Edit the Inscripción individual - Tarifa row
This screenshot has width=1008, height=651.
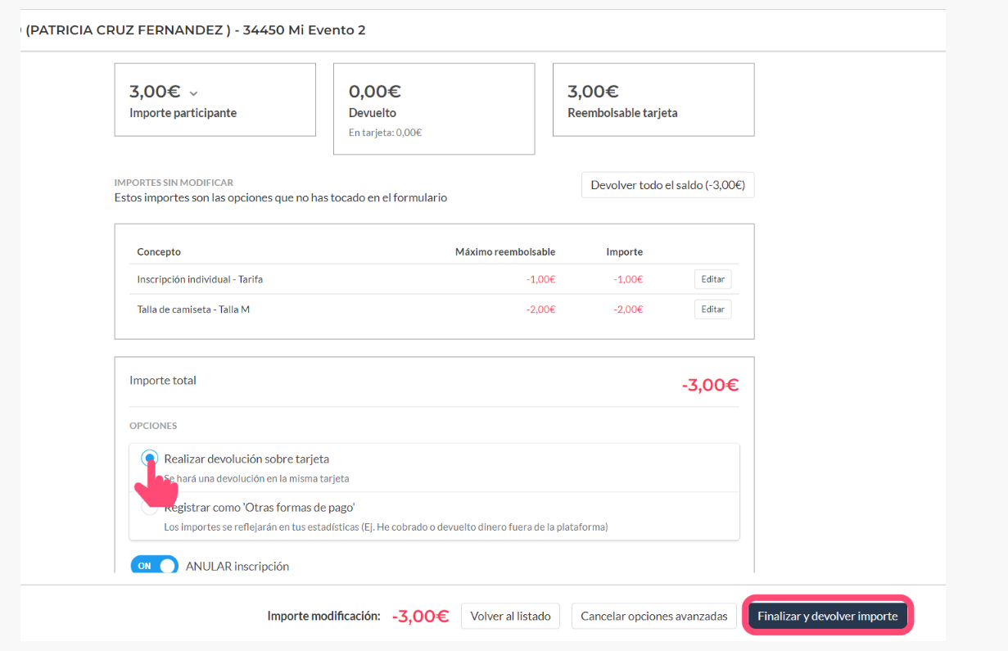(x=712, y=279)
